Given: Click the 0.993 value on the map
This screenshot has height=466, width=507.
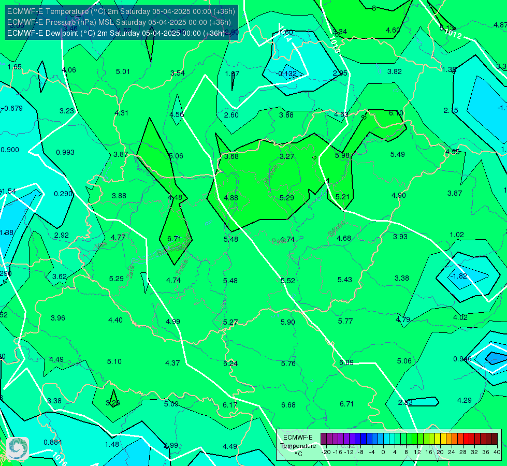Looking at the screenshot, I should tap(65, 152).
